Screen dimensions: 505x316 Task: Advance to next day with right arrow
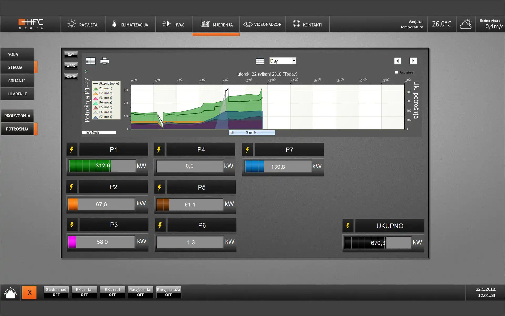click(413, 61)
